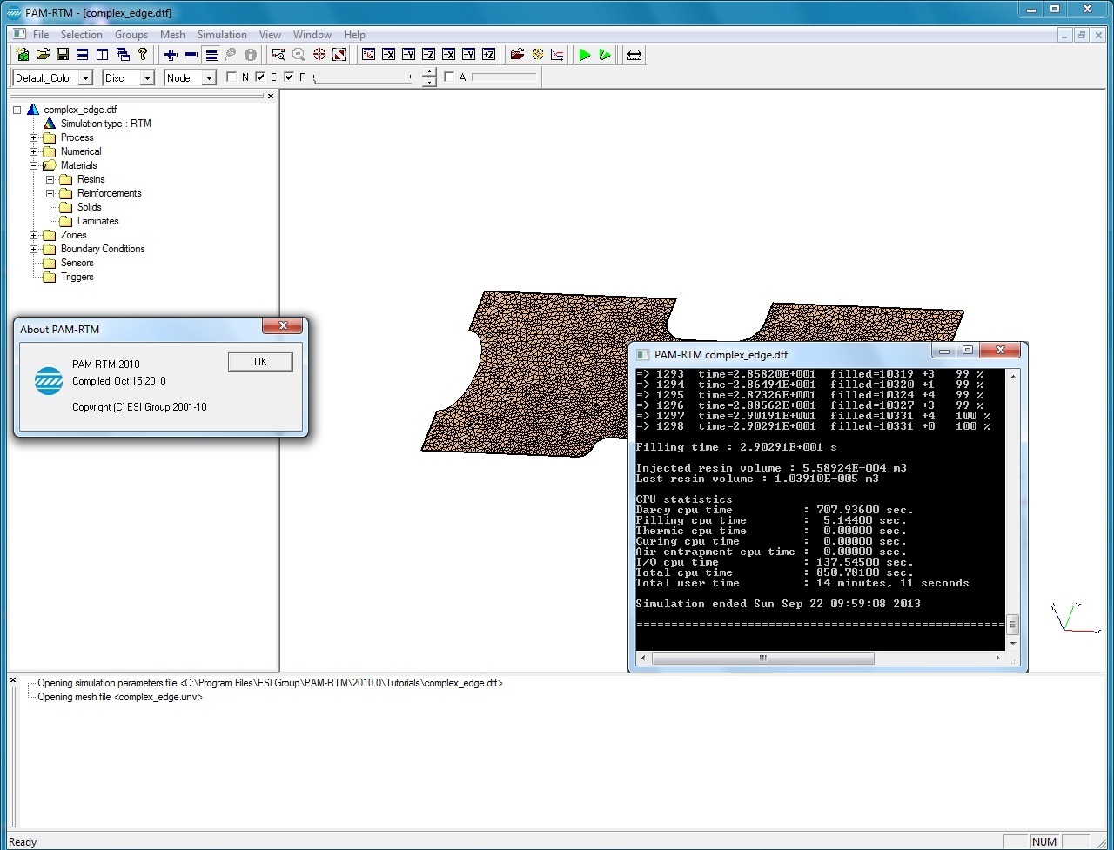Image resolution: width=1114 pixels, height=850 pixels.
Task: Collapse the complex_edge.dtf root node
Action: pos(17,110)
